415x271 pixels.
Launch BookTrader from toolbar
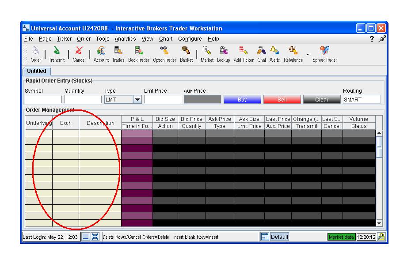pos(139,54)
